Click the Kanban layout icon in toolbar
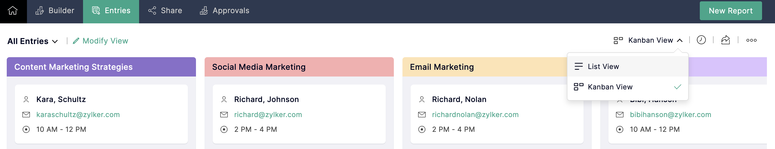775x149 pixels. pos(618,41)
